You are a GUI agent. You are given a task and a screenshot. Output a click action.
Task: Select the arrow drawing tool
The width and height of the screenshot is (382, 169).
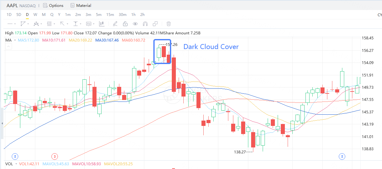point(62,24)
